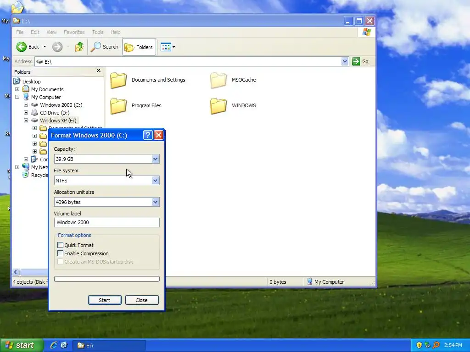Open the Back history dropdown arrow
Image resolution: width=470 pixels, height=352 pixels.
(x=45, y=47)
